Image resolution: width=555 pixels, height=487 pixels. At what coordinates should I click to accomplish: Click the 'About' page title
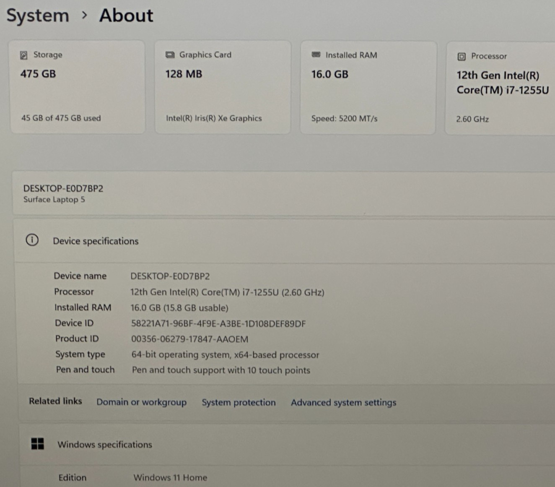tap(126, 16)
